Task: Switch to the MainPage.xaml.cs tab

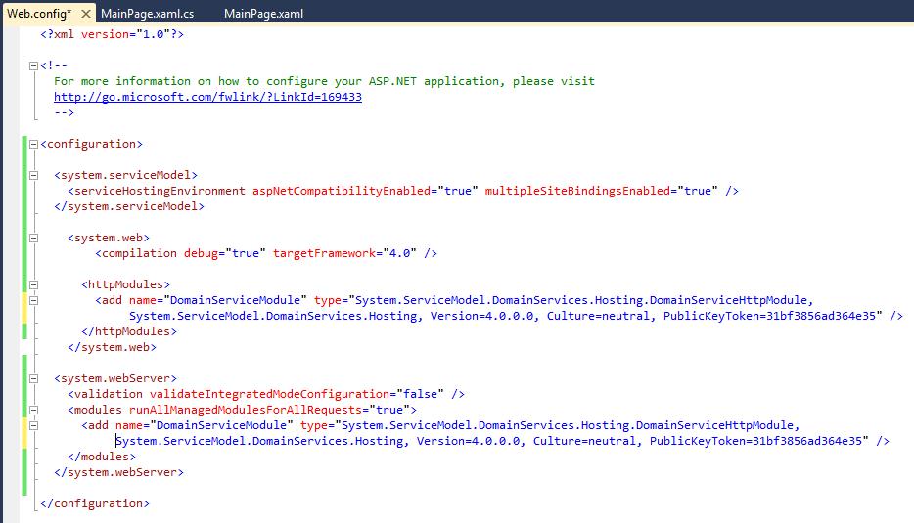Action: (x=148, y=12)
